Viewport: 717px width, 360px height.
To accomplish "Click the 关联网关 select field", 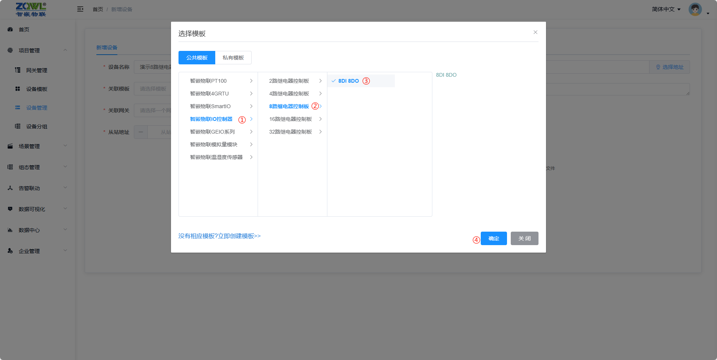I will [x=153, y=110].
